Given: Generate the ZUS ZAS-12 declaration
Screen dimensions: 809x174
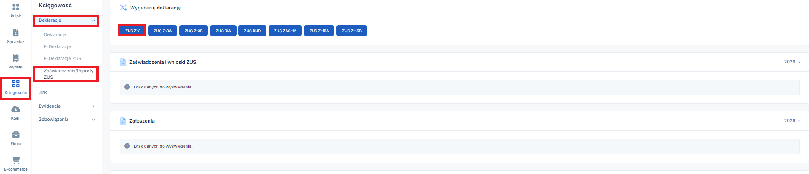Looking at the screenshot, I should 285,31.
